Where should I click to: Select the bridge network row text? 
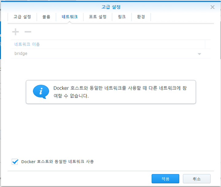coord(21,54)
